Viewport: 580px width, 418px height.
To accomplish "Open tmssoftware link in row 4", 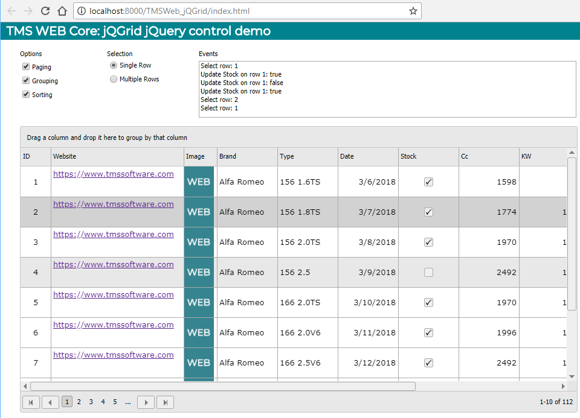I will (x=113, y=264).
